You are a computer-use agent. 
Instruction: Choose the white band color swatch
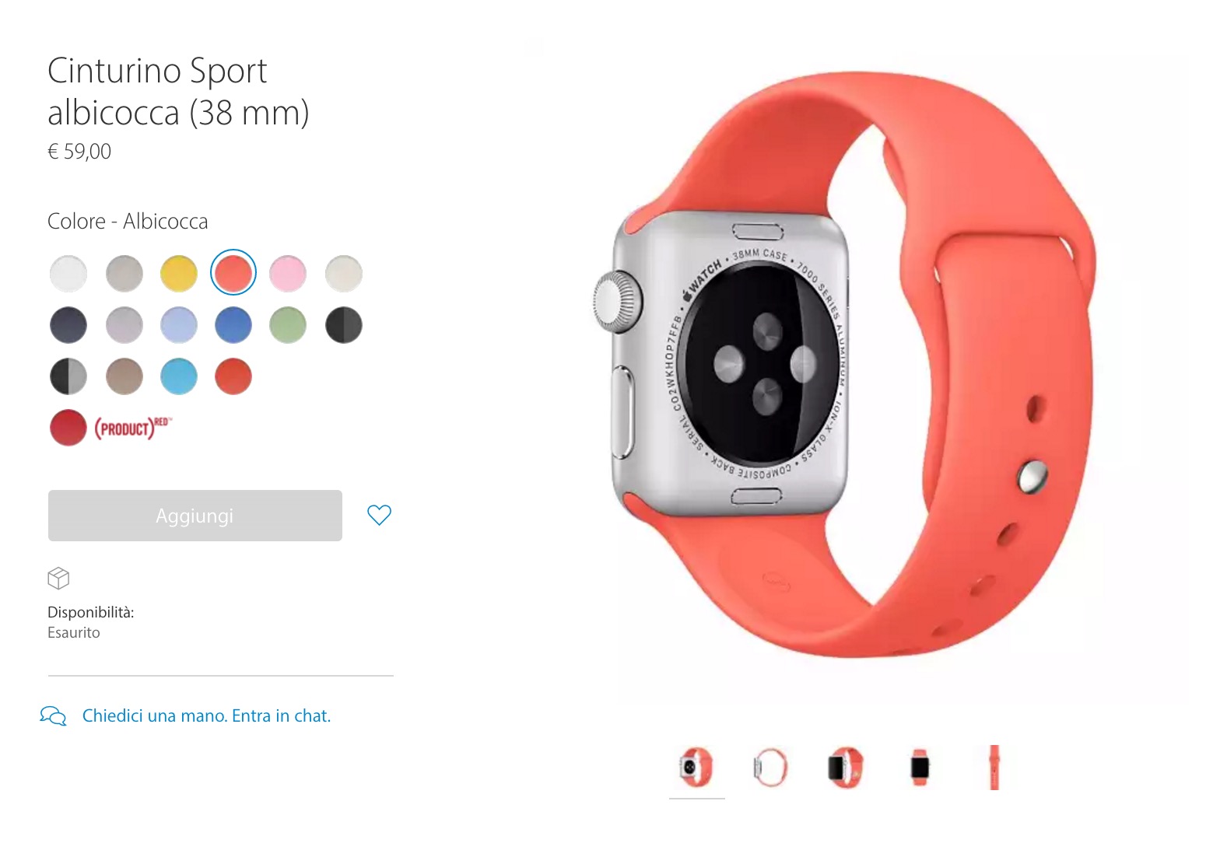(x=68, y=274)
